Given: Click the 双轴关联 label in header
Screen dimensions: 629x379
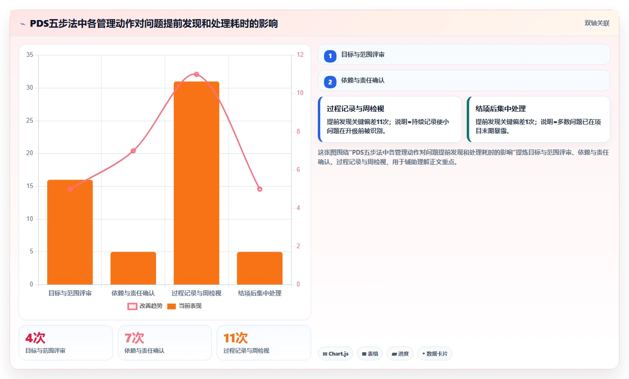Looking at the screenshot, I should tap(597, 23).
